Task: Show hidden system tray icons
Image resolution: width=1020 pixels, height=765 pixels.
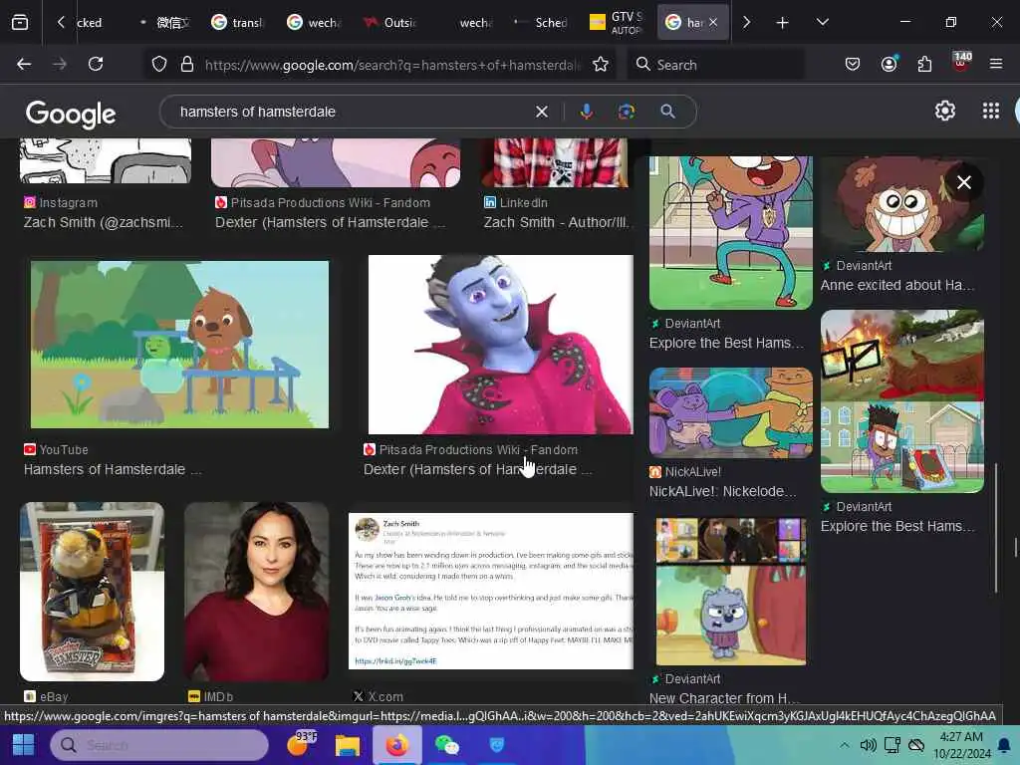Action: point(844,745)
